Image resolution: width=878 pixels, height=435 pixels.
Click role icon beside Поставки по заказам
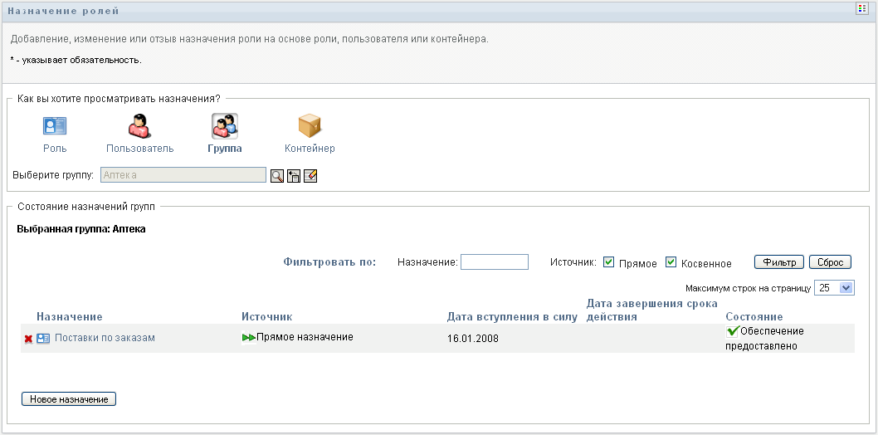click(43, 338)
